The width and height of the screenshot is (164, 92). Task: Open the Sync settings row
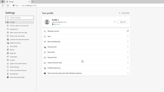tap(86, 36)
